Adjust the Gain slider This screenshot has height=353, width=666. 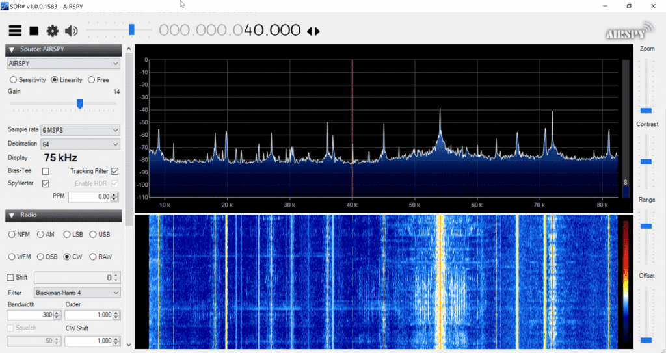click(80, 103)
